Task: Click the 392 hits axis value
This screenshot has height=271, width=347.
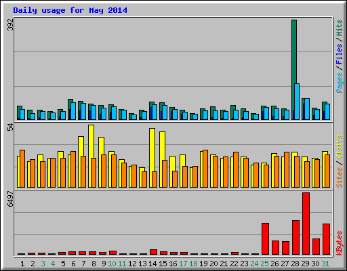Action: (x=10, y=24)
